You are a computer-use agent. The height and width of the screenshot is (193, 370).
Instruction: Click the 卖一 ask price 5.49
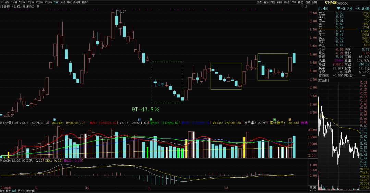340,28
